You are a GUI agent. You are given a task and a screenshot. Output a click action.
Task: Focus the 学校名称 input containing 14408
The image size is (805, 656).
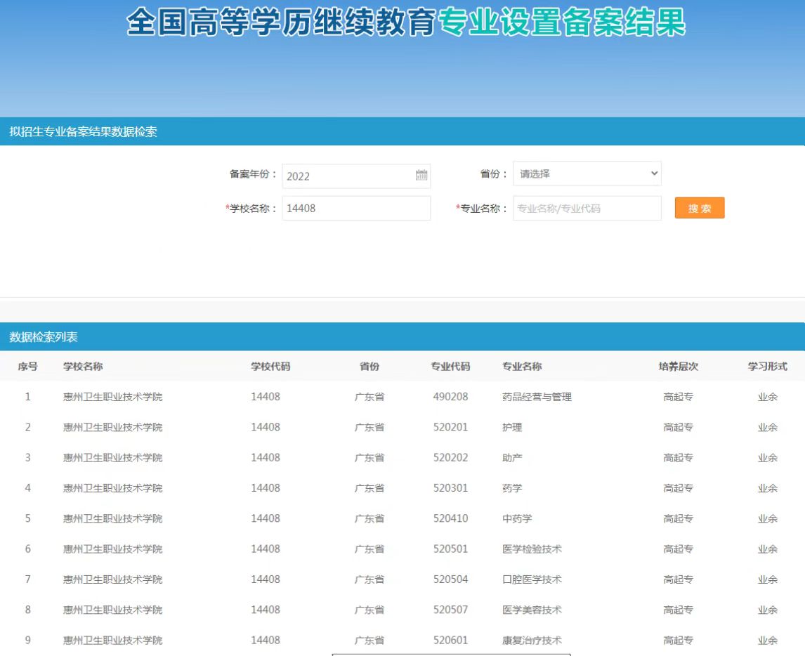point(355,208)
